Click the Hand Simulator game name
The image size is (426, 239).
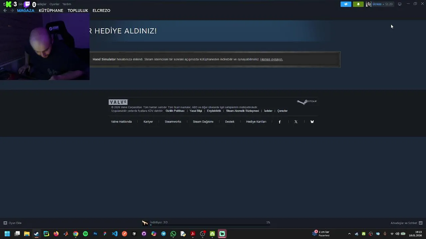click(x=104, y=59)
